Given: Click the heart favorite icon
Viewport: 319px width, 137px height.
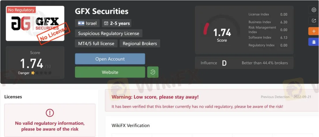Looking at the screenshot, I should click(x=314, y=10).
